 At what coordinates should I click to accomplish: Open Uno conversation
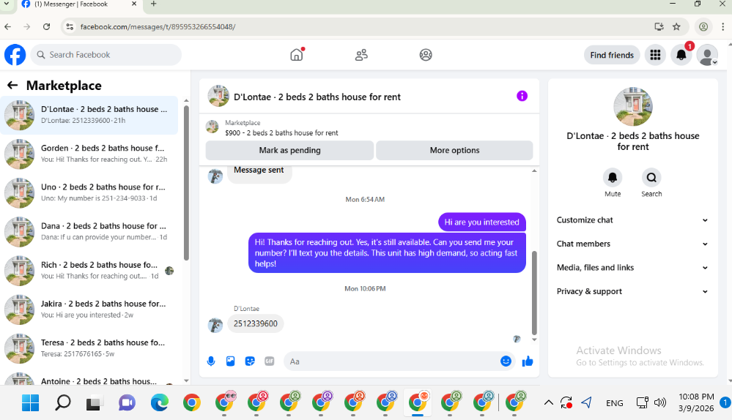tap(89, 192)
